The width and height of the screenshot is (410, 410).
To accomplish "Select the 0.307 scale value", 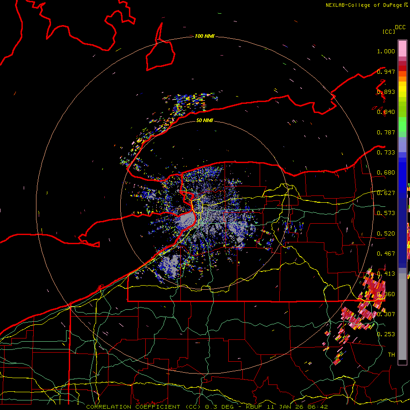I will point(386,314).
